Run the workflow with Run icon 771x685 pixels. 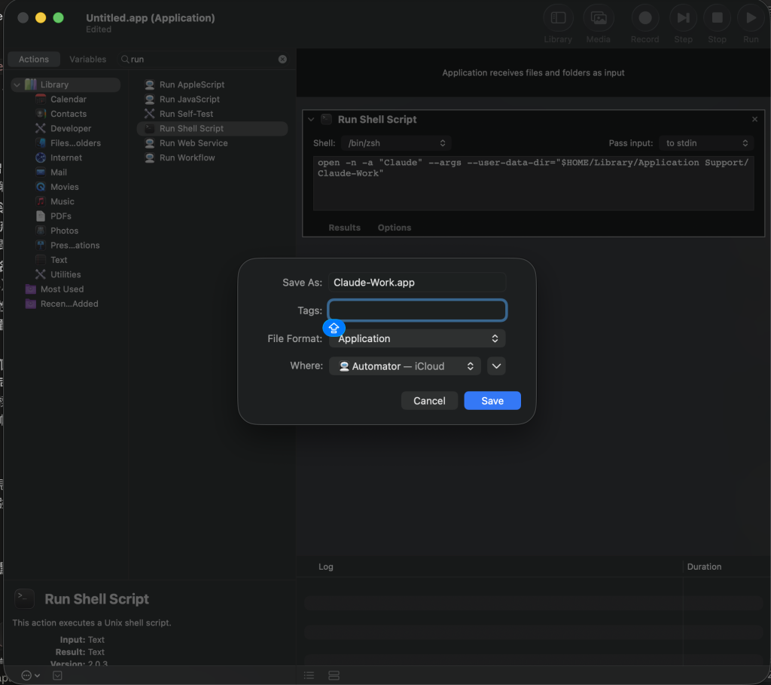pyautogui.click(x=751, y=18)
